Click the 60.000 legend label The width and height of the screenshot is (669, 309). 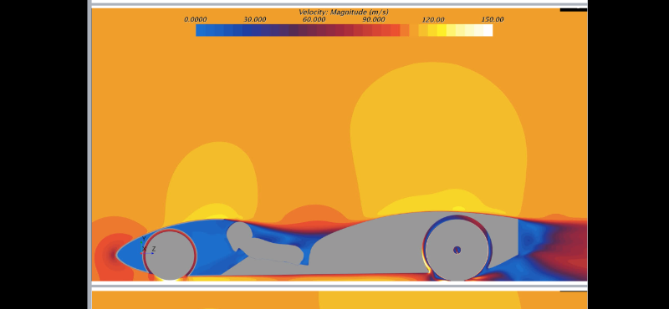tap(314, 19)
